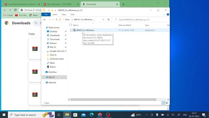Open the Music folder in sidebar
The image size is (209, 118).
52,63
